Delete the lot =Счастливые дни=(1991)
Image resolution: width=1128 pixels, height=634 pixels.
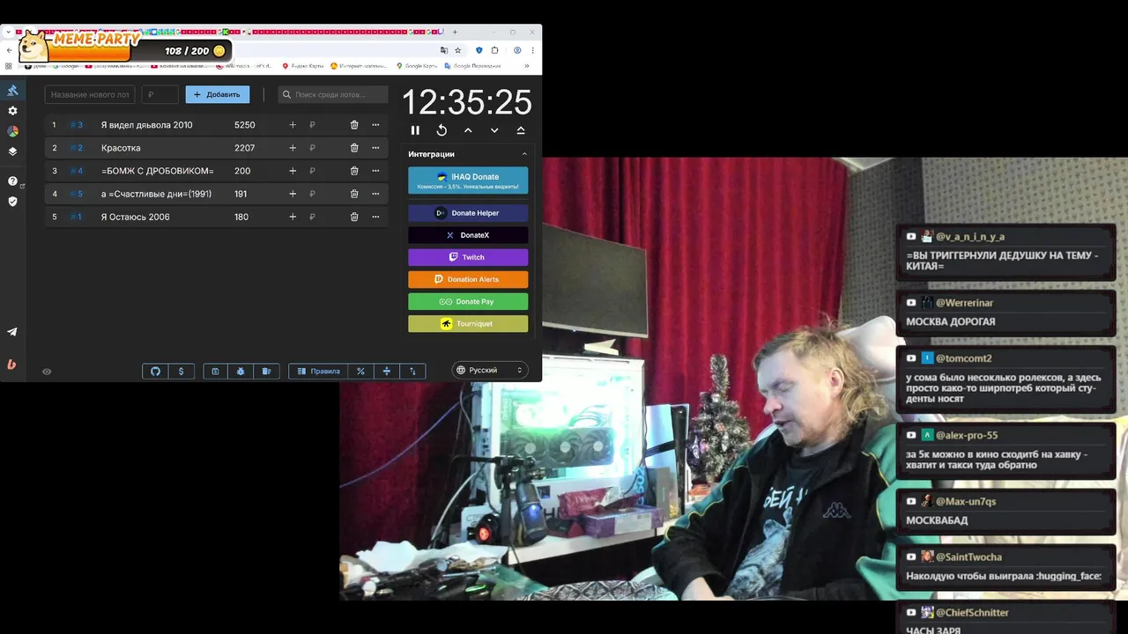click(x=354, y=194)
